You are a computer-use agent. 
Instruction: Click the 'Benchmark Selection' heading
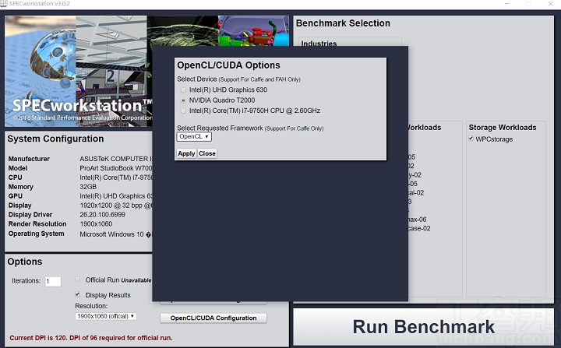click(x=343, y=23)
